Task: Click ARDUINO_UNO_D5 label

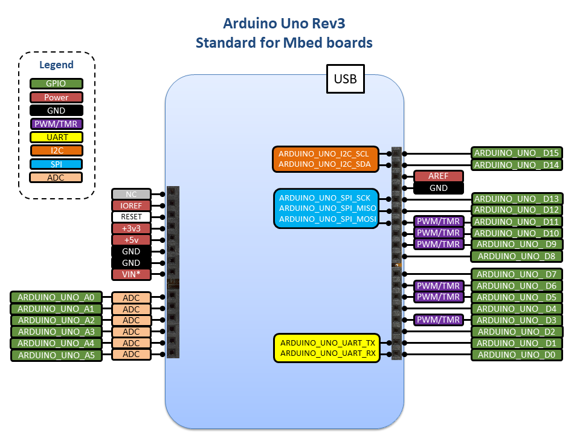Action: 517,297
